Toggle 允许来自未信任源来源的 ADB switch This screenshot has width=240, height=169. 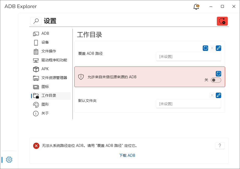[x=216, y=80]
